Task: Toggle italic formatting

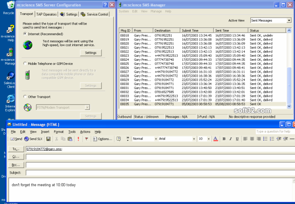Action: click(231, 139)
